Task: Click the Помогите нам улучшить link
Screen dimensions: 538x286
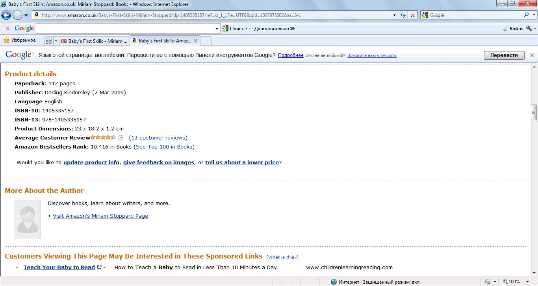Action: point(372,55)
